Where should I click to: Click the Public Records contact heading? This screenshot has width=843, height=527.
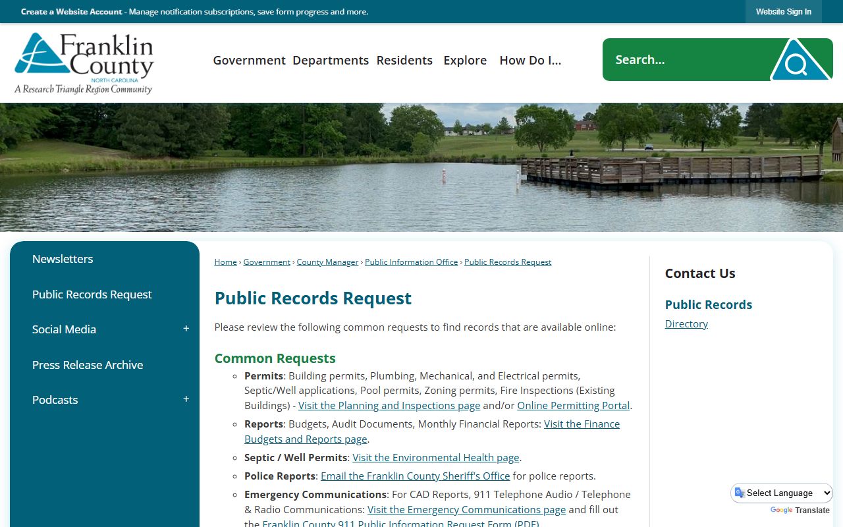tap(709, 305)
